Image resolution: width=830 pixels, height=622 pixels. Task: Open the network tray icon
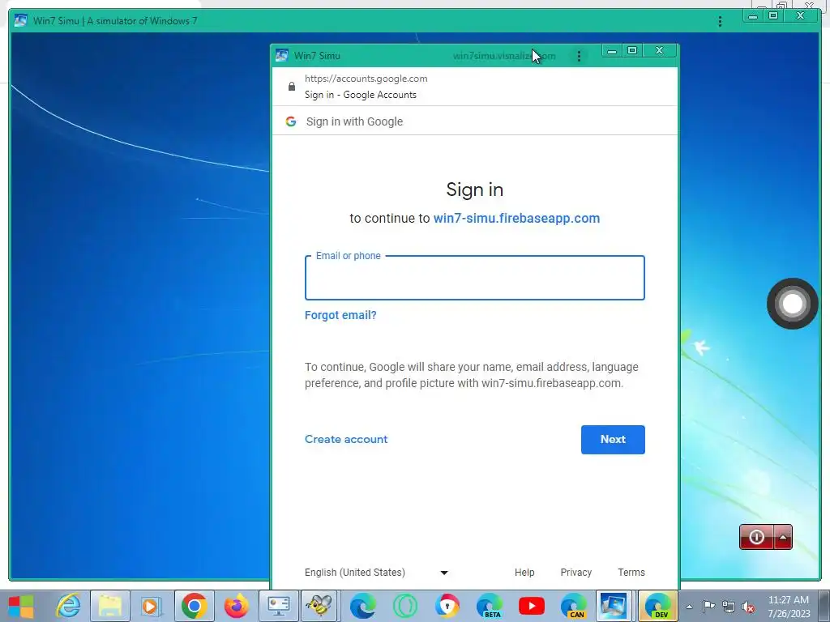729,607
